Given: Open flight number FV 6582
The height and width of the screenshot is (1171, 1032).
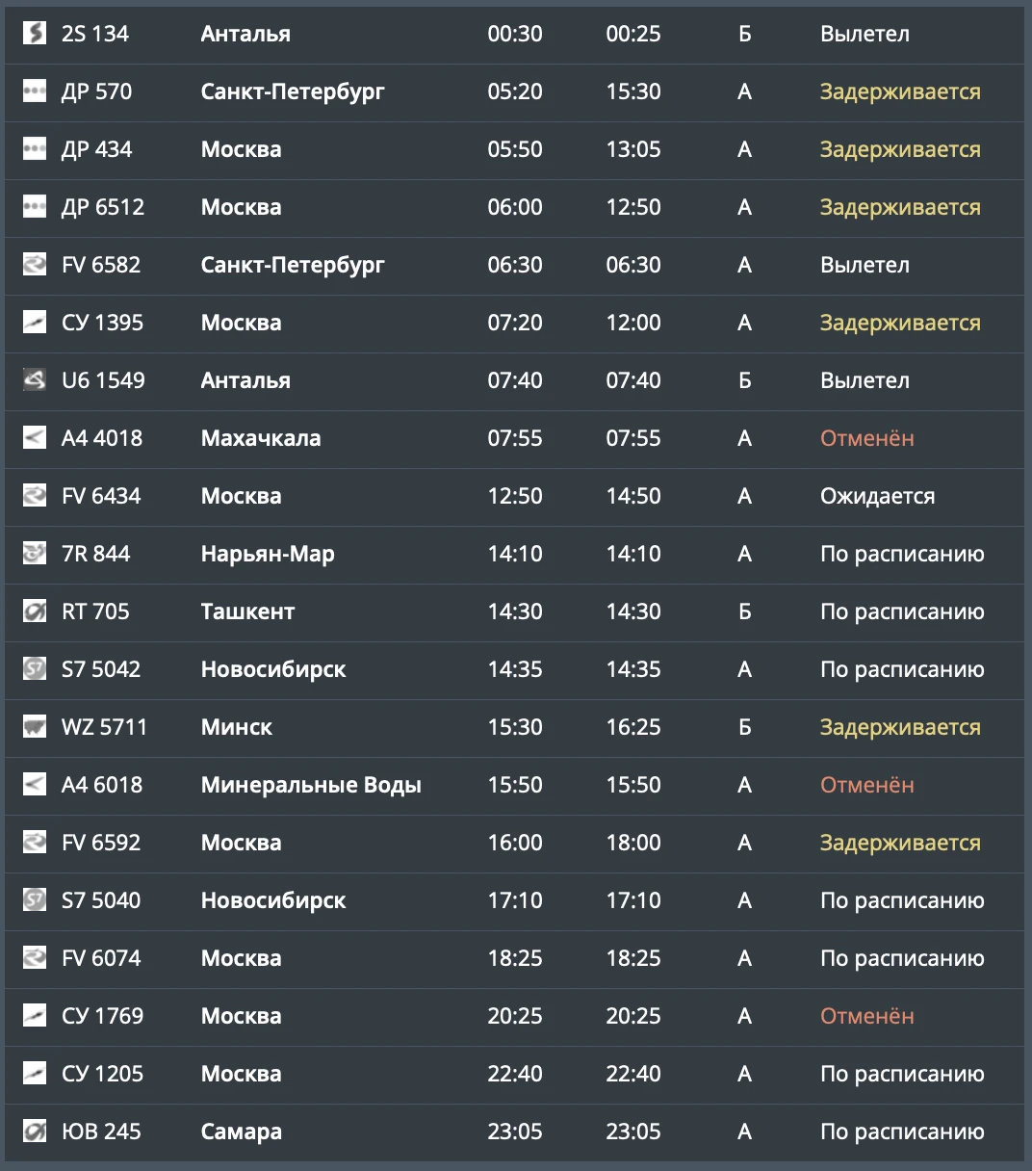Looking at the screenshot, I should point(101,265).
